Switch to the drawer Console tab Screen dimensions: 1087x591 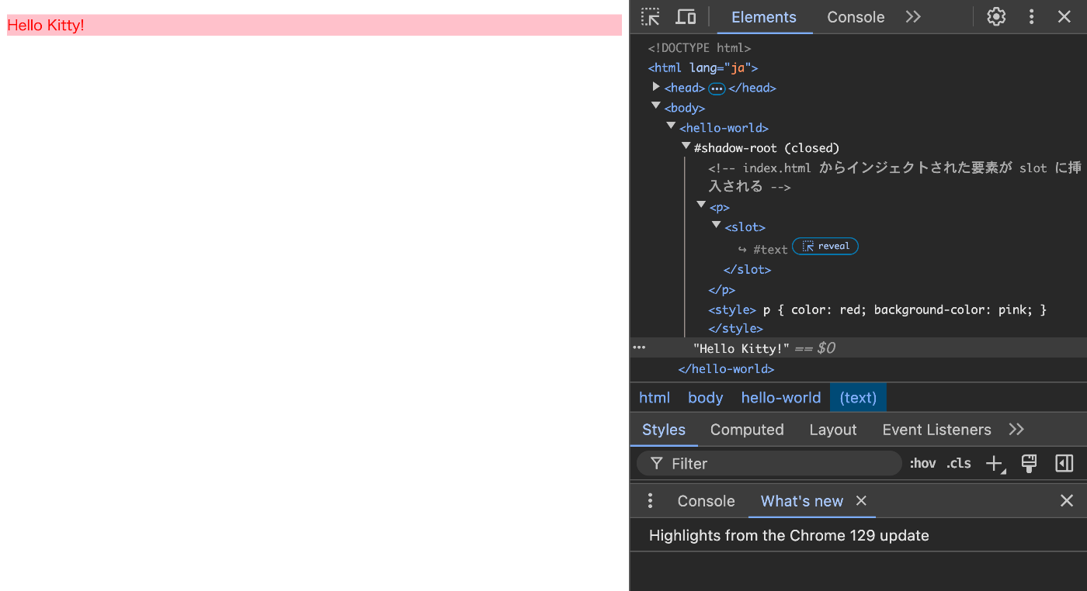point(706,501)
